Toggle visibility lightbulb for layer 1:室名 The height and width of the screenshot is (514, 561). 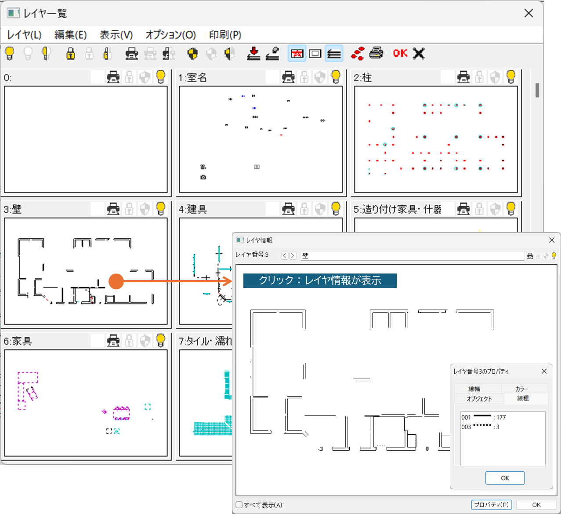pos(336,77)
